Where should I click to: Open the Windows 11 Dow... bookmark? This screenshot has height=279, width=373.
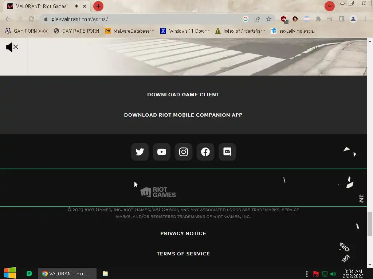coord(185,31)
